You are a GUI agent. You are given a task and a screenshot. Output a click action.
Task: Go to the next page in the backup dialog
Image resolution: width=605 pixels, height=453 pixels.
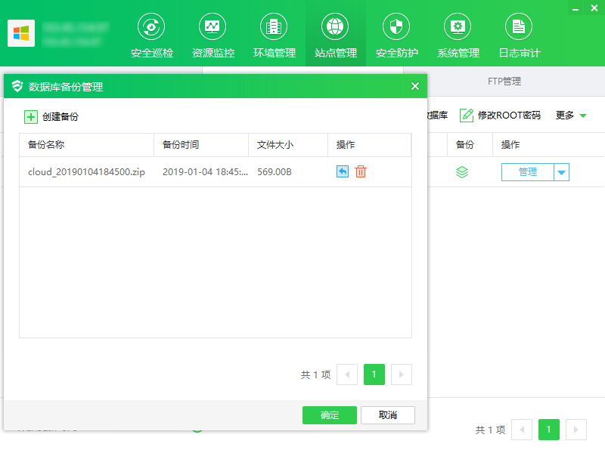[402, 374]
